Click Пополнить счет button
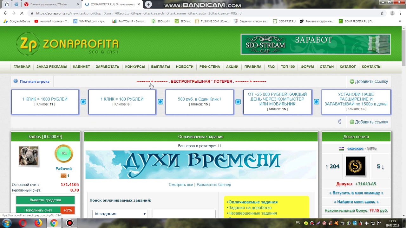Image resolution: width=406 pixels, height=228 pixels. [38, 210]
